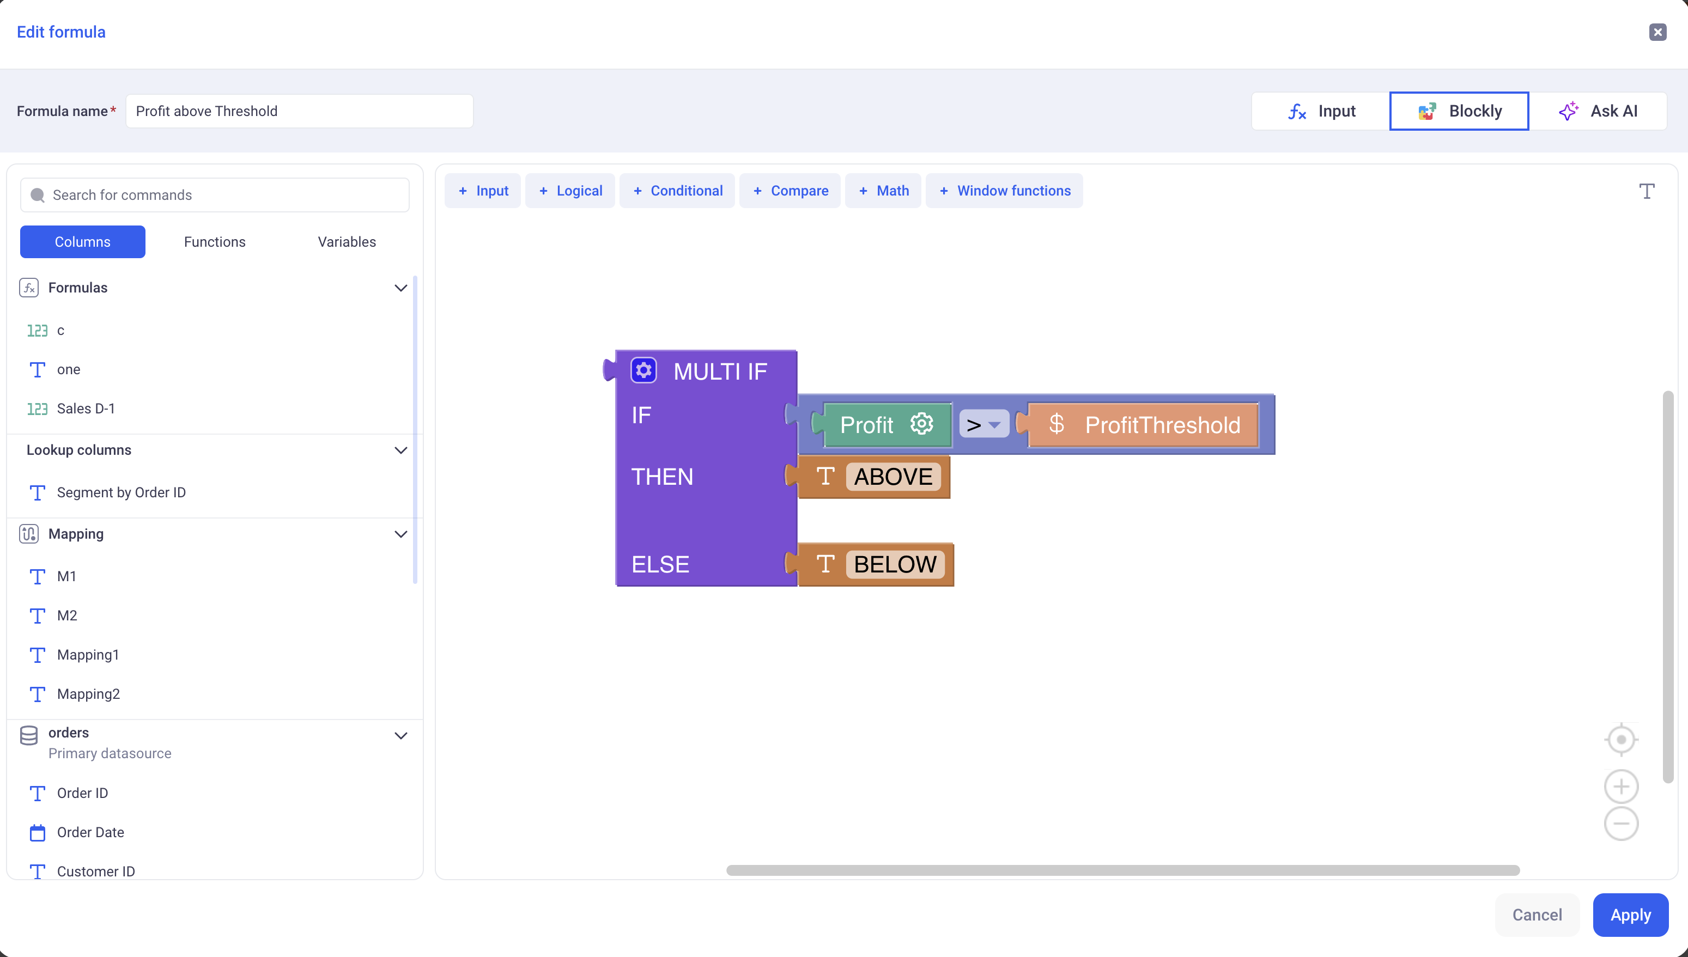The image size is (1688, 957).
Task: Zoom in the Blockly workspace
Action: pyautogui.click(x=1621, y=787)
